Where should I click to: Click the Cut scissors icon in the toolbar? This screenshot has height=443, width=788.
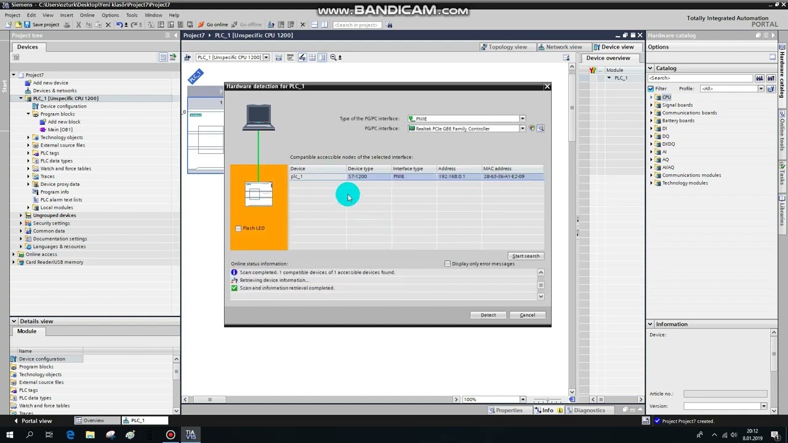coord(79,25)
